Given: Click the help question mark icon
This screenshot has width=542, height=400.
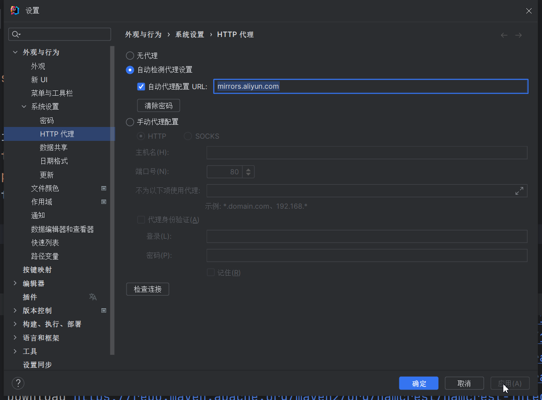Looking at the screenshot, I should tap(18, 383).
